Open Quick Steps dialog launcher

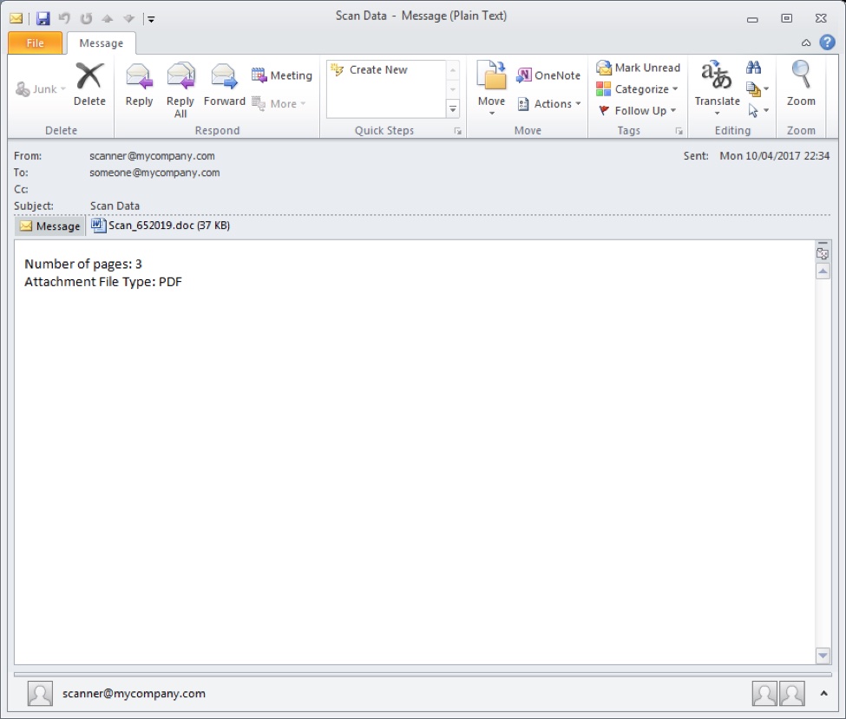(457, 131)
